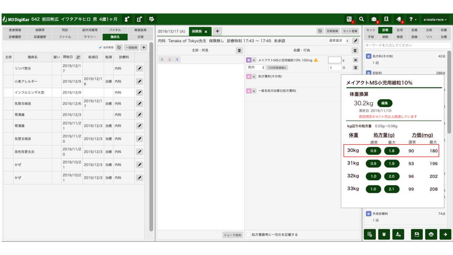453x255 pixels.
Task: Remove メイアクトMS drug with X icon
Action: [355, 60]
